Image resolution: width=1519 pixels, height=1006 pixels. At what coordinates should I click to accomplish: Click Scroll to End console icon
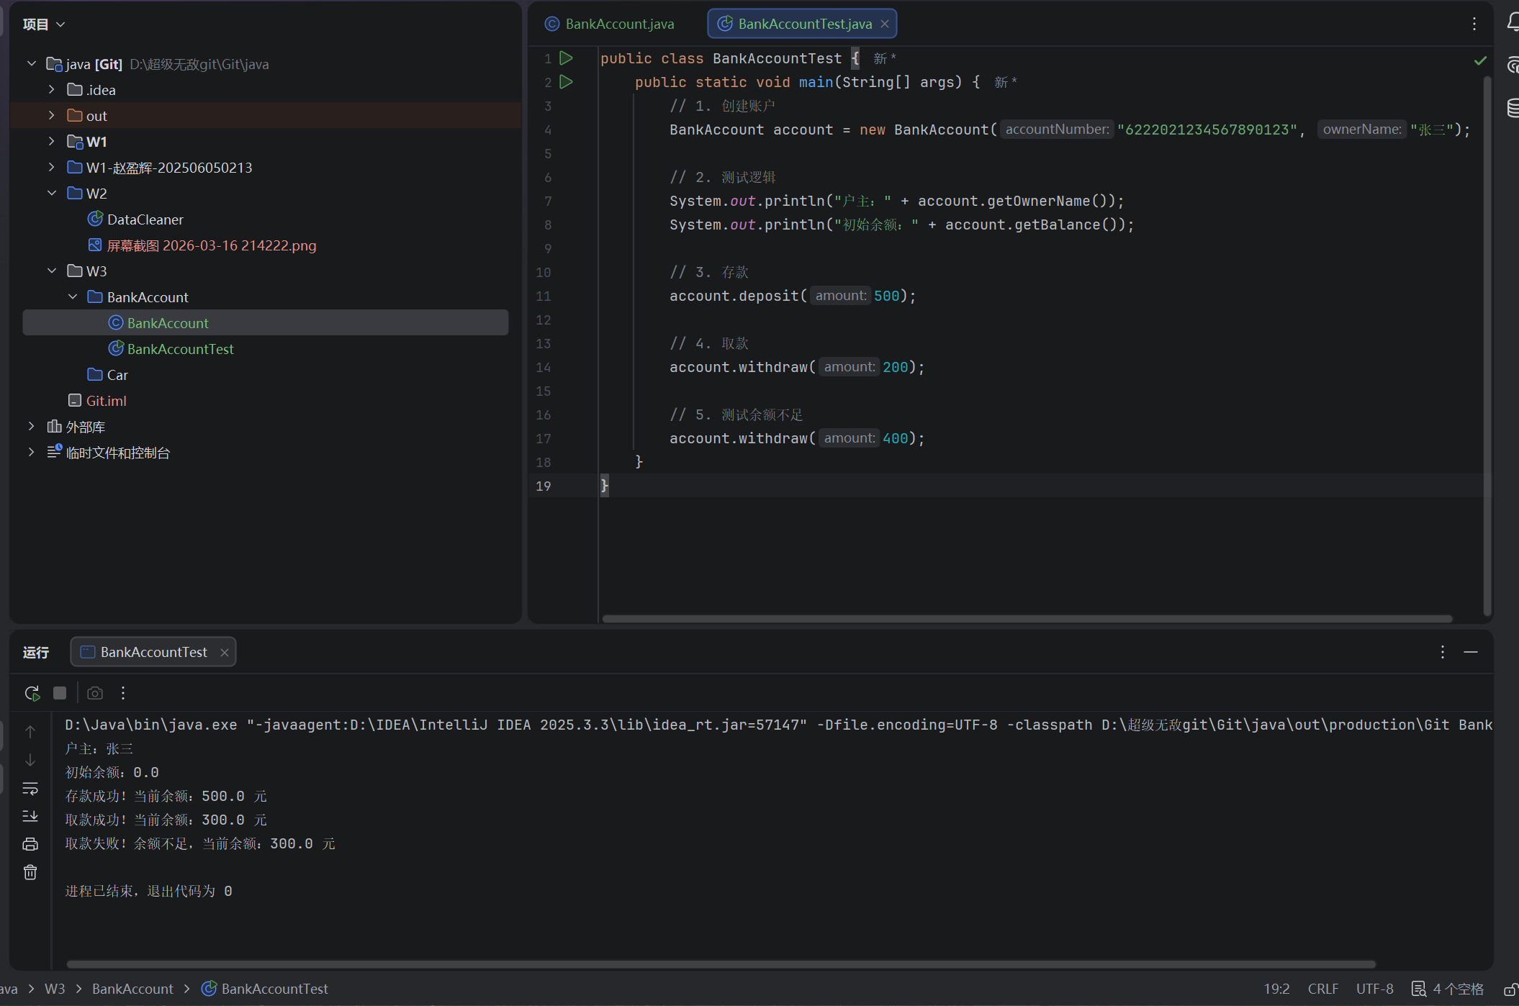click(30, 816)
